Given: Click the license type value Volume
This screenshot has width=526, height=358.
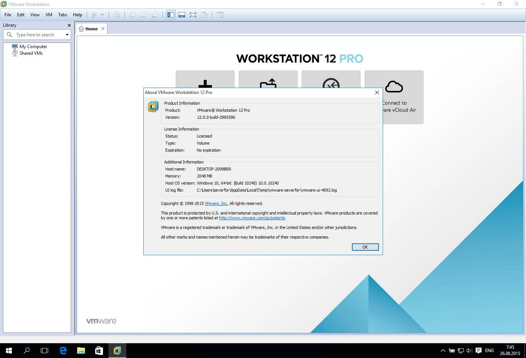Looking at the screenshot, I should pos(203,143).
